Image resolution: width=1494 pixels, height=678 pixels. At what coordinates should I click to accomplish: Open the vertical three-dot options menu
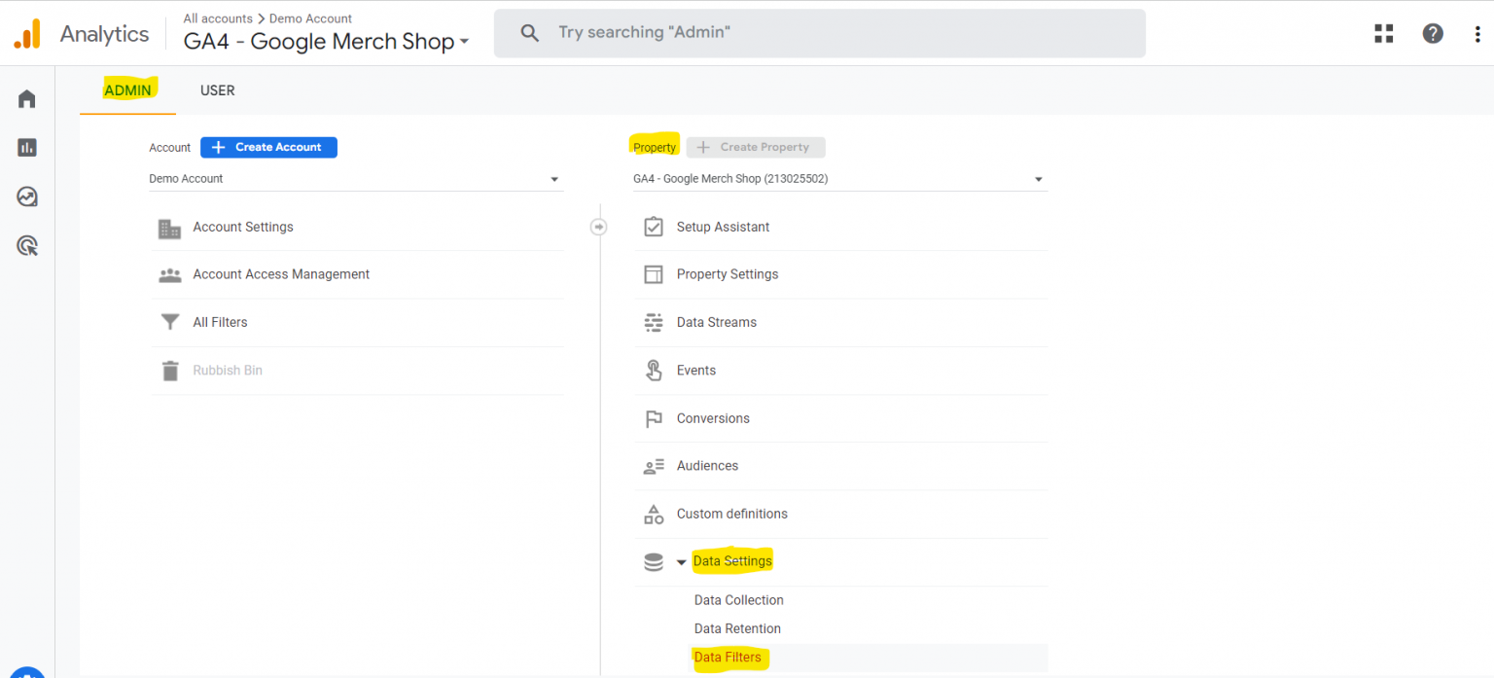(1478, 32)
